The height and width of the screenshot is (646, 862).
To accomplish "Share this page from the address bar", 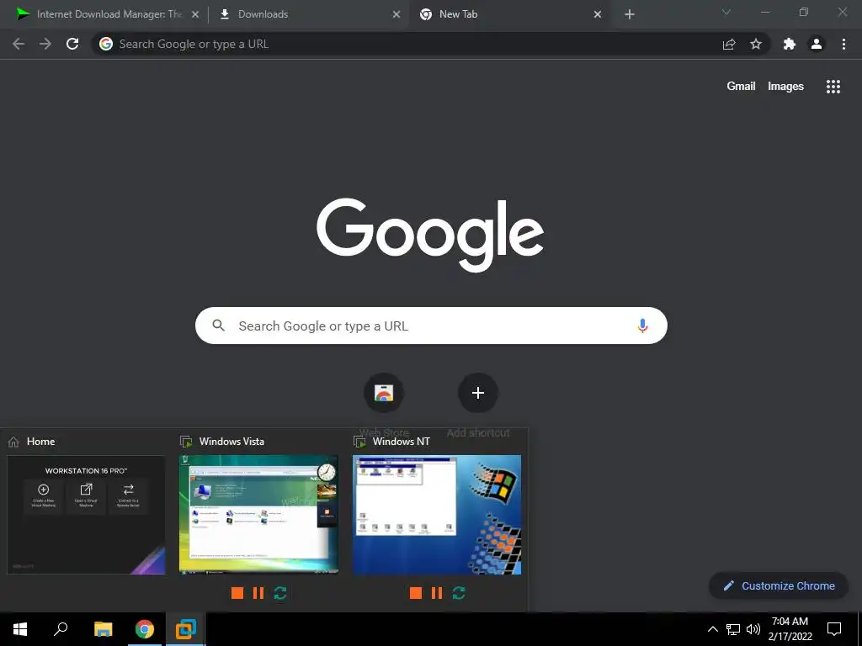I will [729, 44].
